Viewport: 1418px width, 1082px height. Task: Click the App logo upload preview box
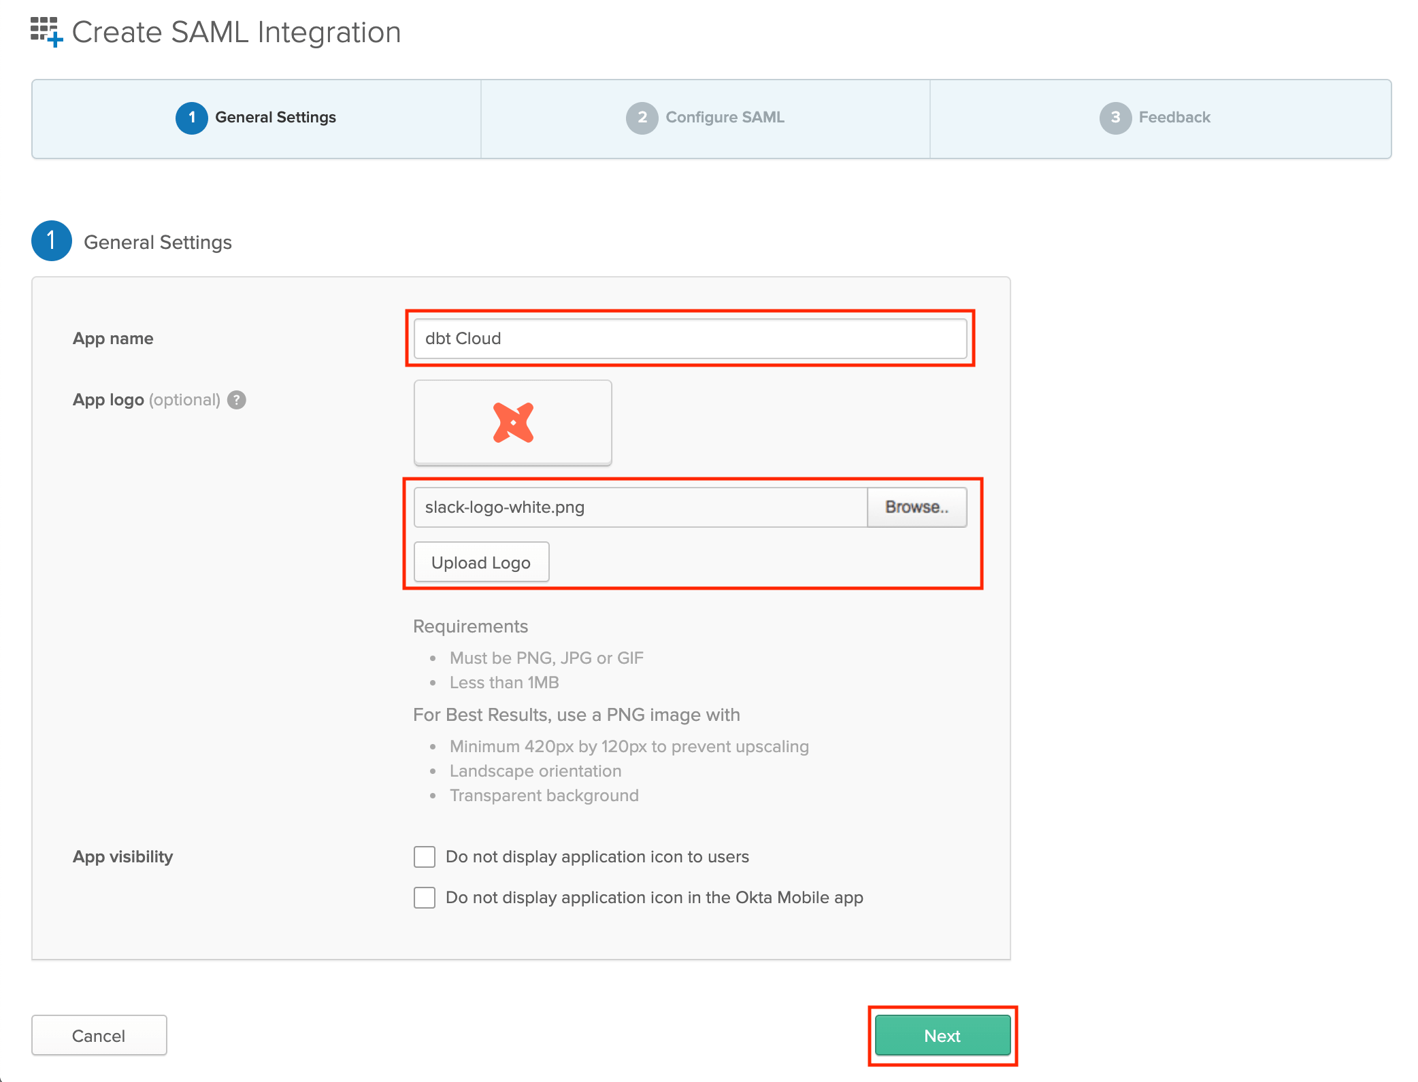(512, 422)
